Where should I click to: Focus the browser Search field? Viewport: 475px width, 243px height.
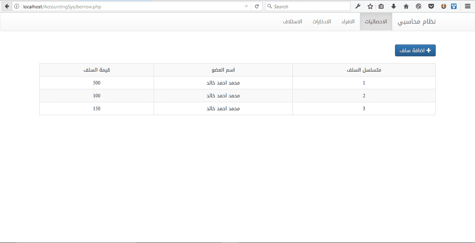pyautogui.click(x=308, y=6)
